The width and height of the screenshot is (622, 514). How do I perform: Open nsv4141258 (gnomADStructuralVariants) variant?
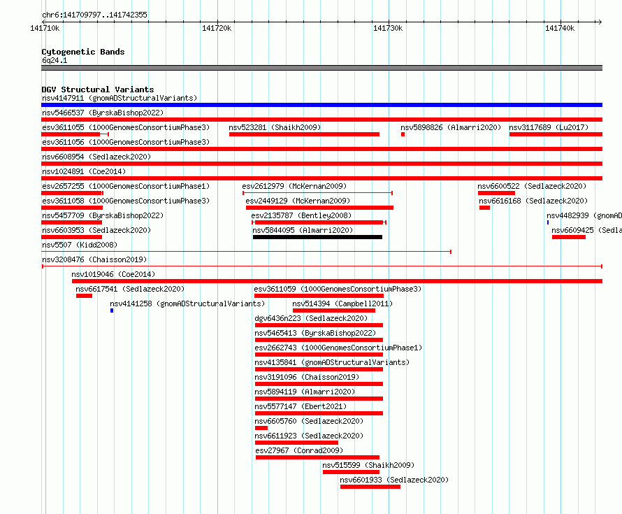[x=187, y=304]
